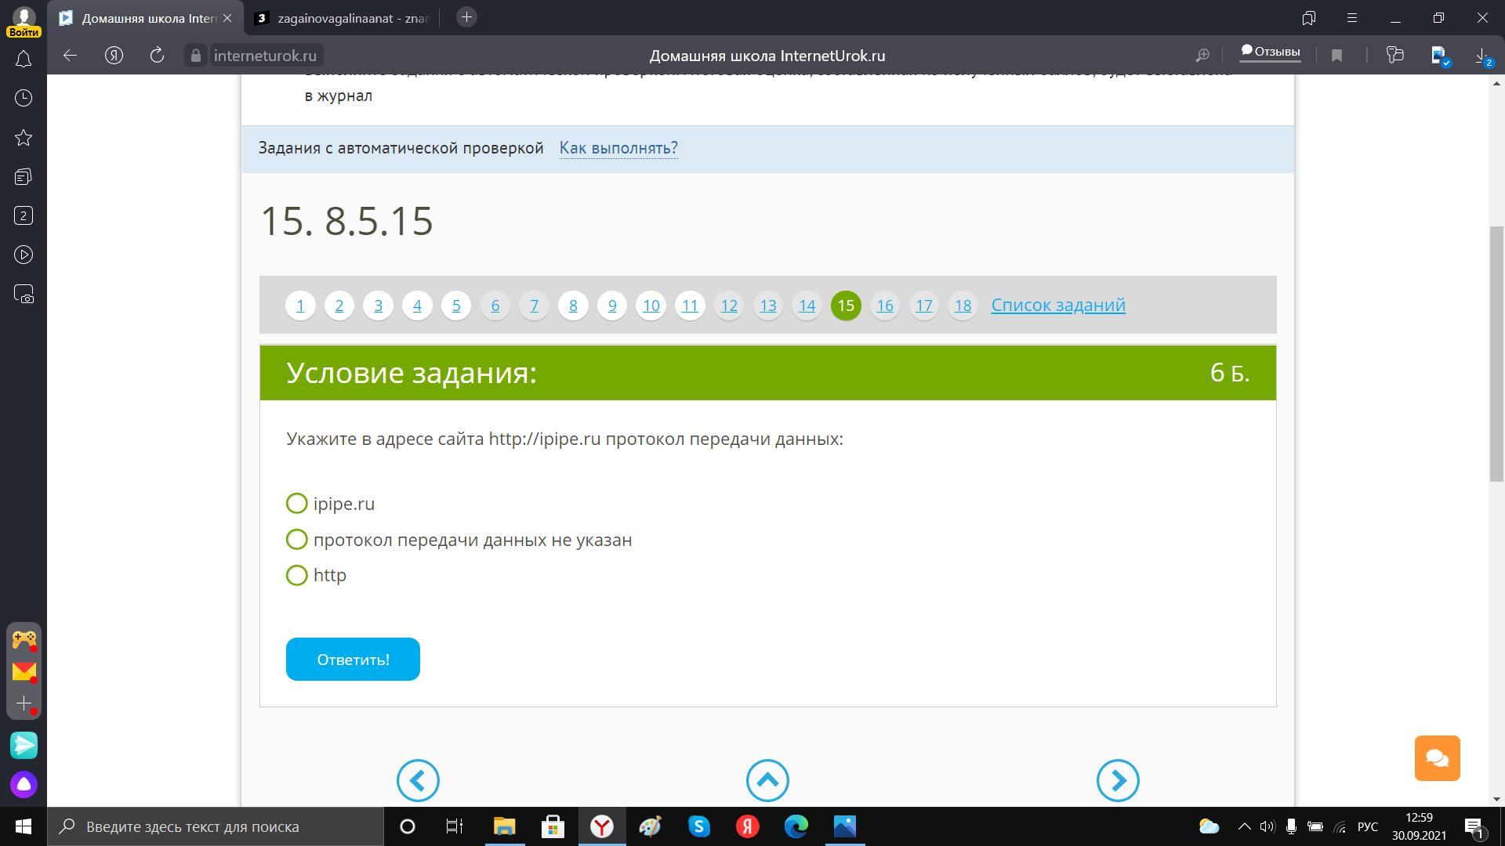Select the ipipe.ru answer option
The image size is (1505, 846).
(x=297, y=504)
